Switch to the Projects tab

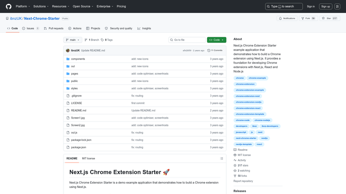(93, 28)
